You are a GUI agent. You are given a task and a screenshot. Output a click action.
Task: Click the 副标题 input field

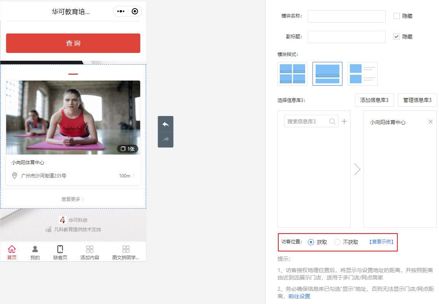coord(347,37)
